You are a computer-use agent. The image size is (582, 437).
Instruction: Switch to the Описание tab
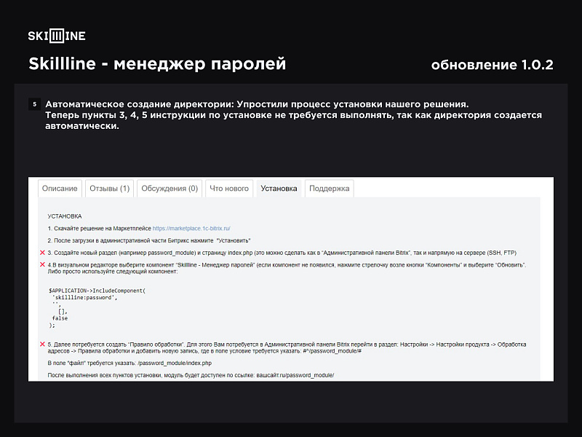pyautogui.click(x=59, y=187)
